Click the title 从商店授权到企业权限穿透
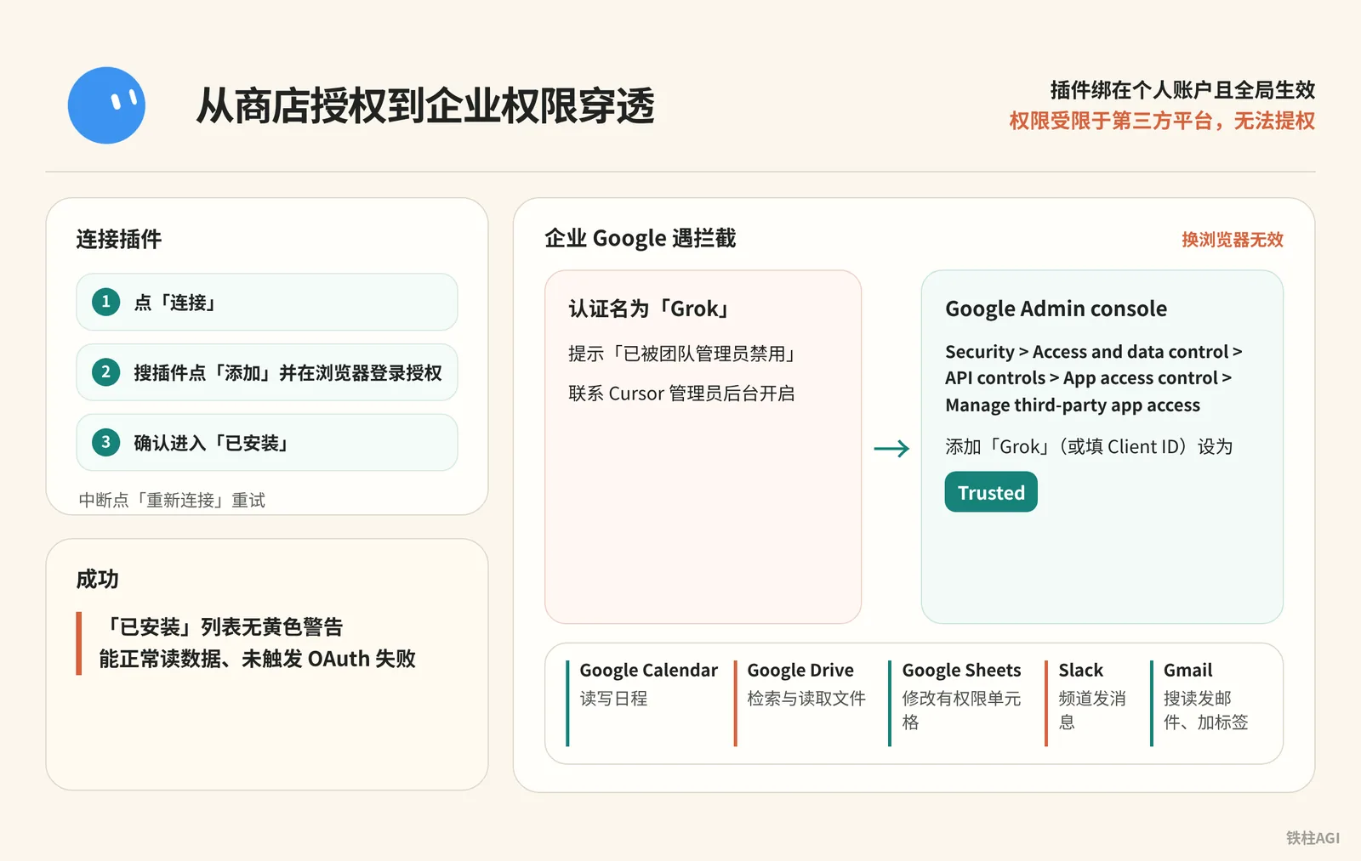Image resolution: width=1361 pixels, height=861 pixels. click(425, 106)
